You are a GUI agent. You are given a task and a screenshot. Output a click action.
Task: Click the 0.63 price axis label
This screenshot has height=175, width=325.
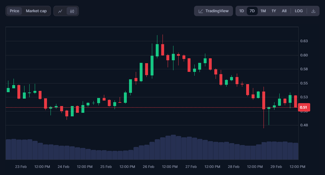click(304, 41)
